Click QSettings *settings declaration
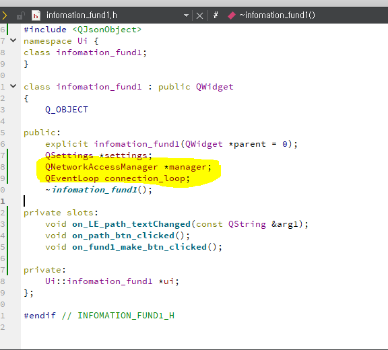388x350 pixels. click(x=98, y=155)
